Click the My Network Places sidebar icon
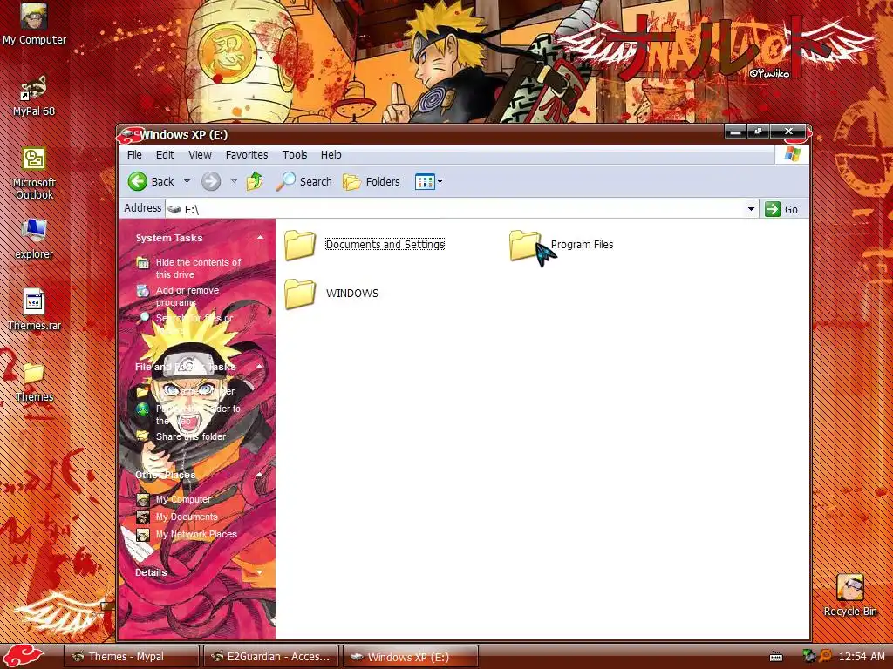 (x=142, y=536)
